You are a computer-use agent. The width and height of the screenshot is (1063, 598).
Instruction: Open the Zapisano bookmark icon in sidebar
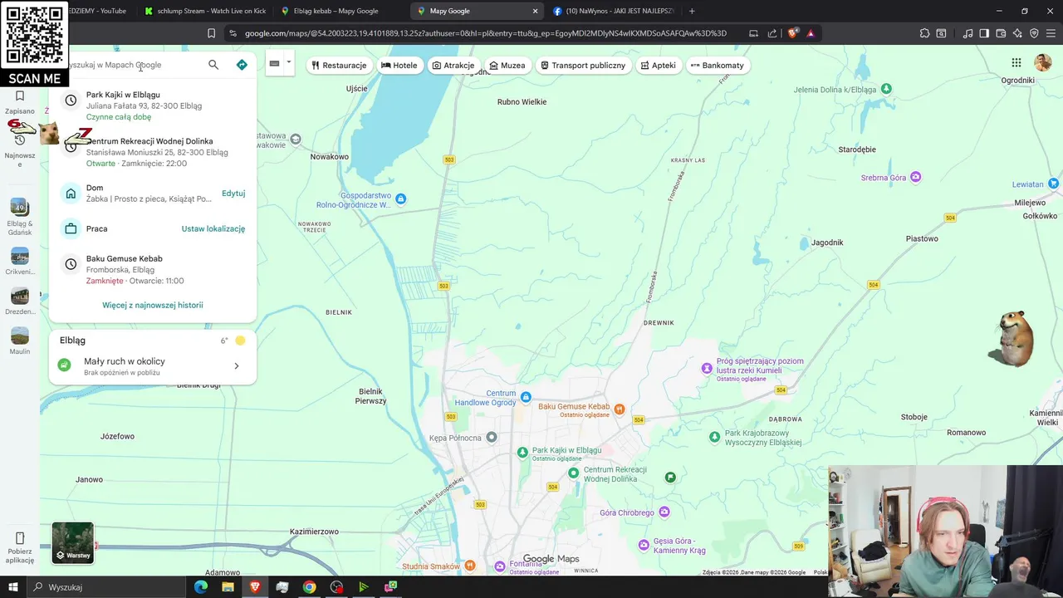20,96
